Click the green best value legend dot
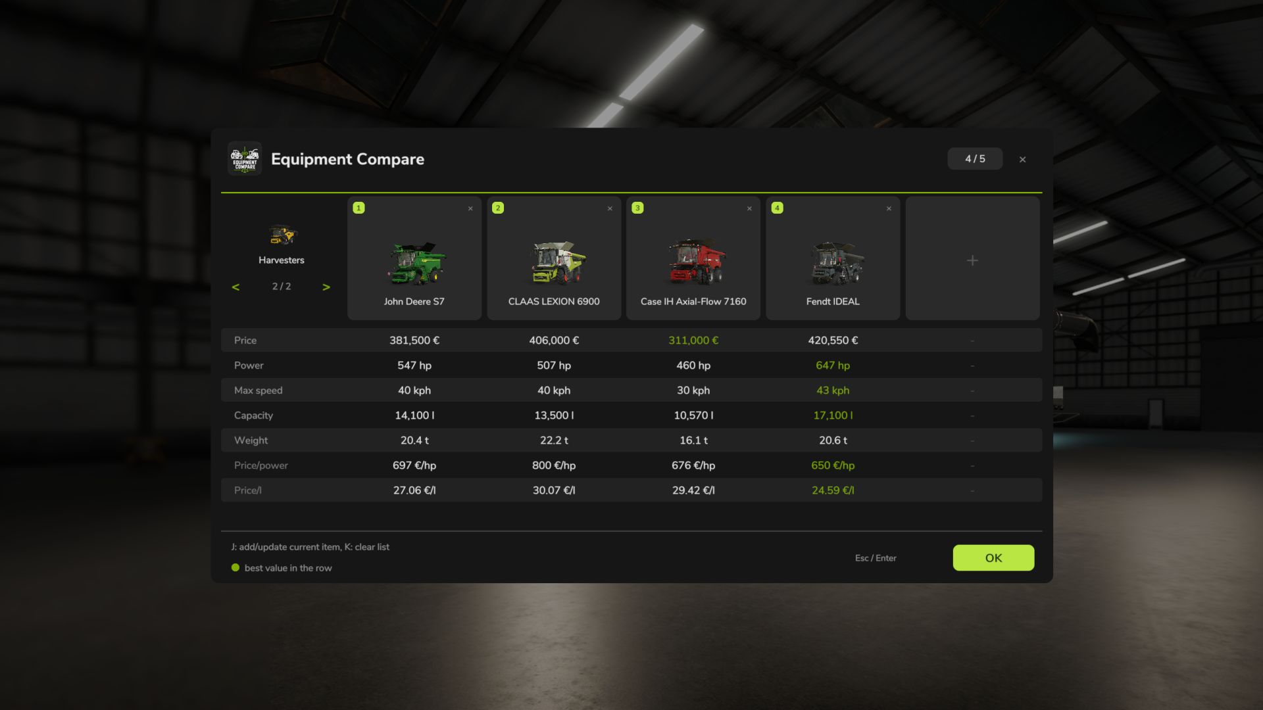Viewport: 1263px width, 710px height. [x=235, y=567]
